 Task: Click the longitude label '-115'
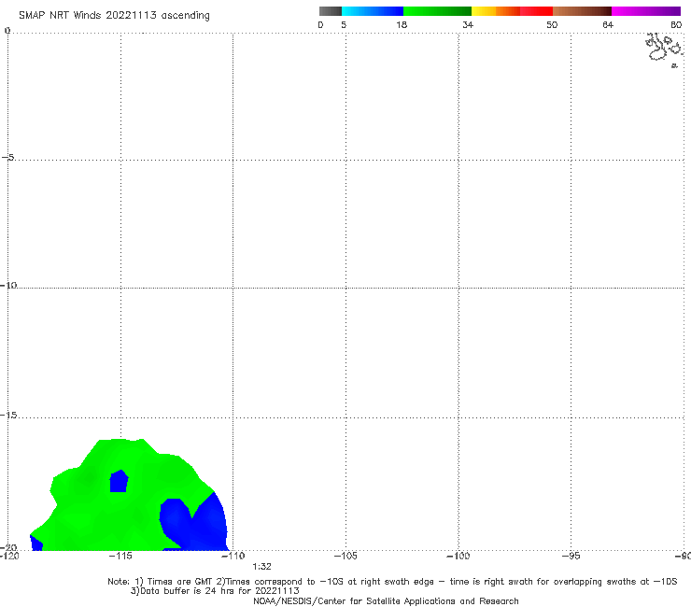[x=120, y=556]
